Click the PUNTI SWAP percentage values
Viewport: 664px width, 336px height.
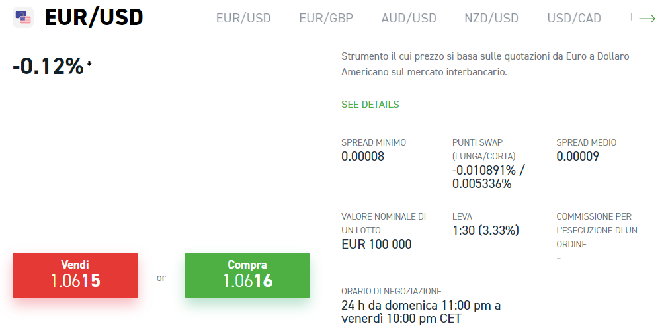(x=488, y=177)
